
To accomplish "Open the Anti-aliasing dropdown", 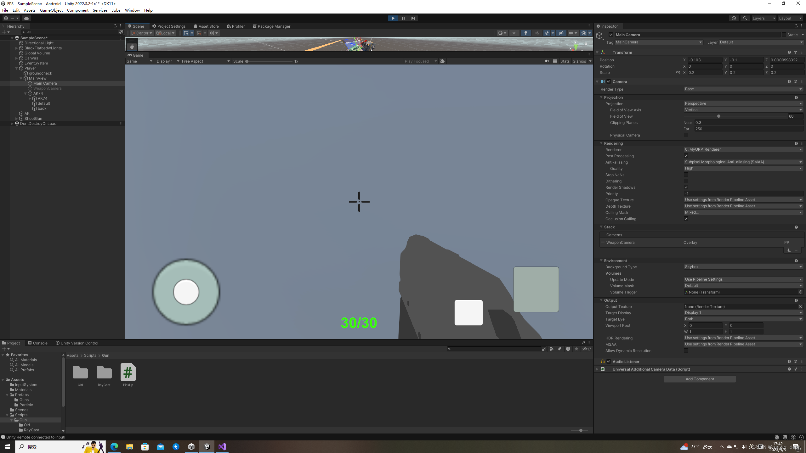I will click(x=743, y=162).
